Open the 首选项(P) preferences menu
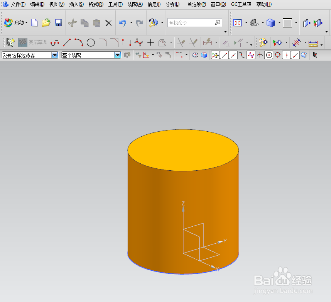The image size is (331, 302). tap(196, 4)
